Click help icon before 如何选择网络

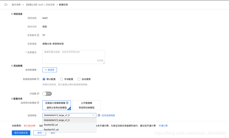[x=99, y=116]
